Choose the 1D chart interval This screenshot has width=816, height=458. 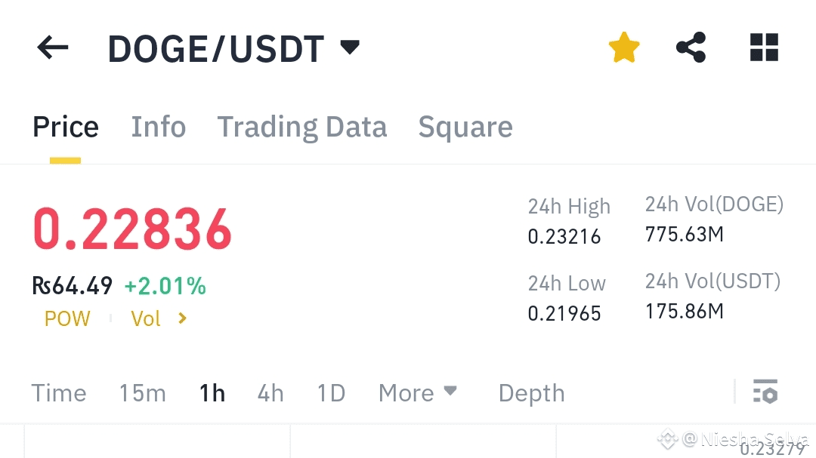(331, 393)
